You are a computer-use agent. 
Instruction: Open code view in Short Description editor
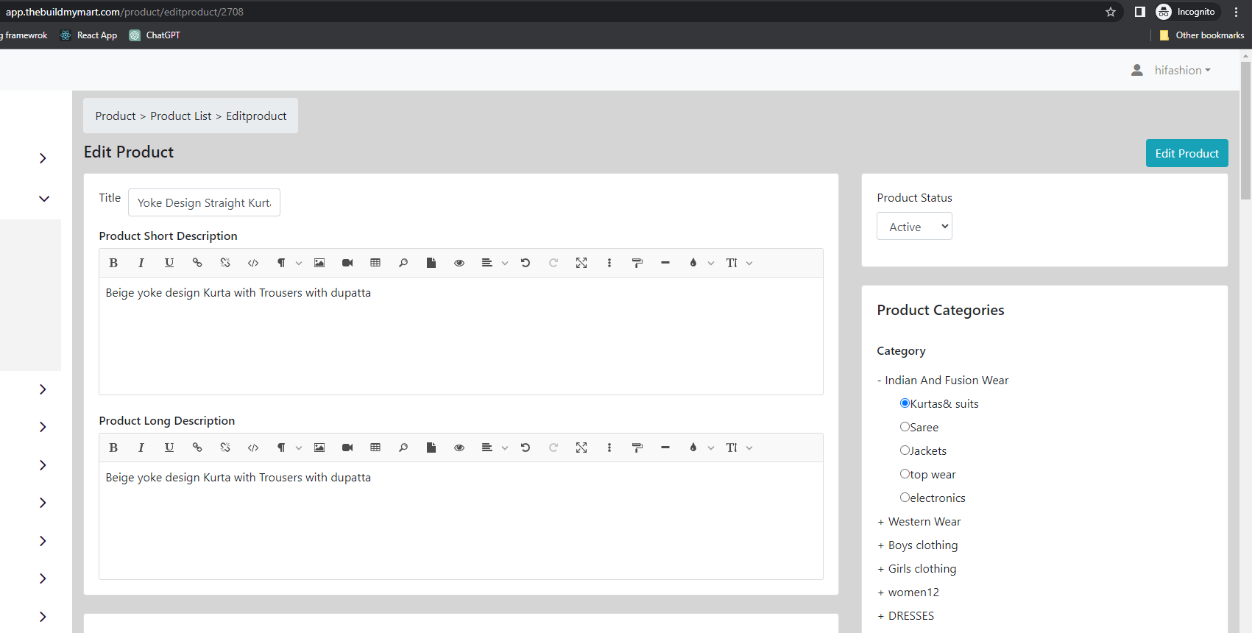253,263
